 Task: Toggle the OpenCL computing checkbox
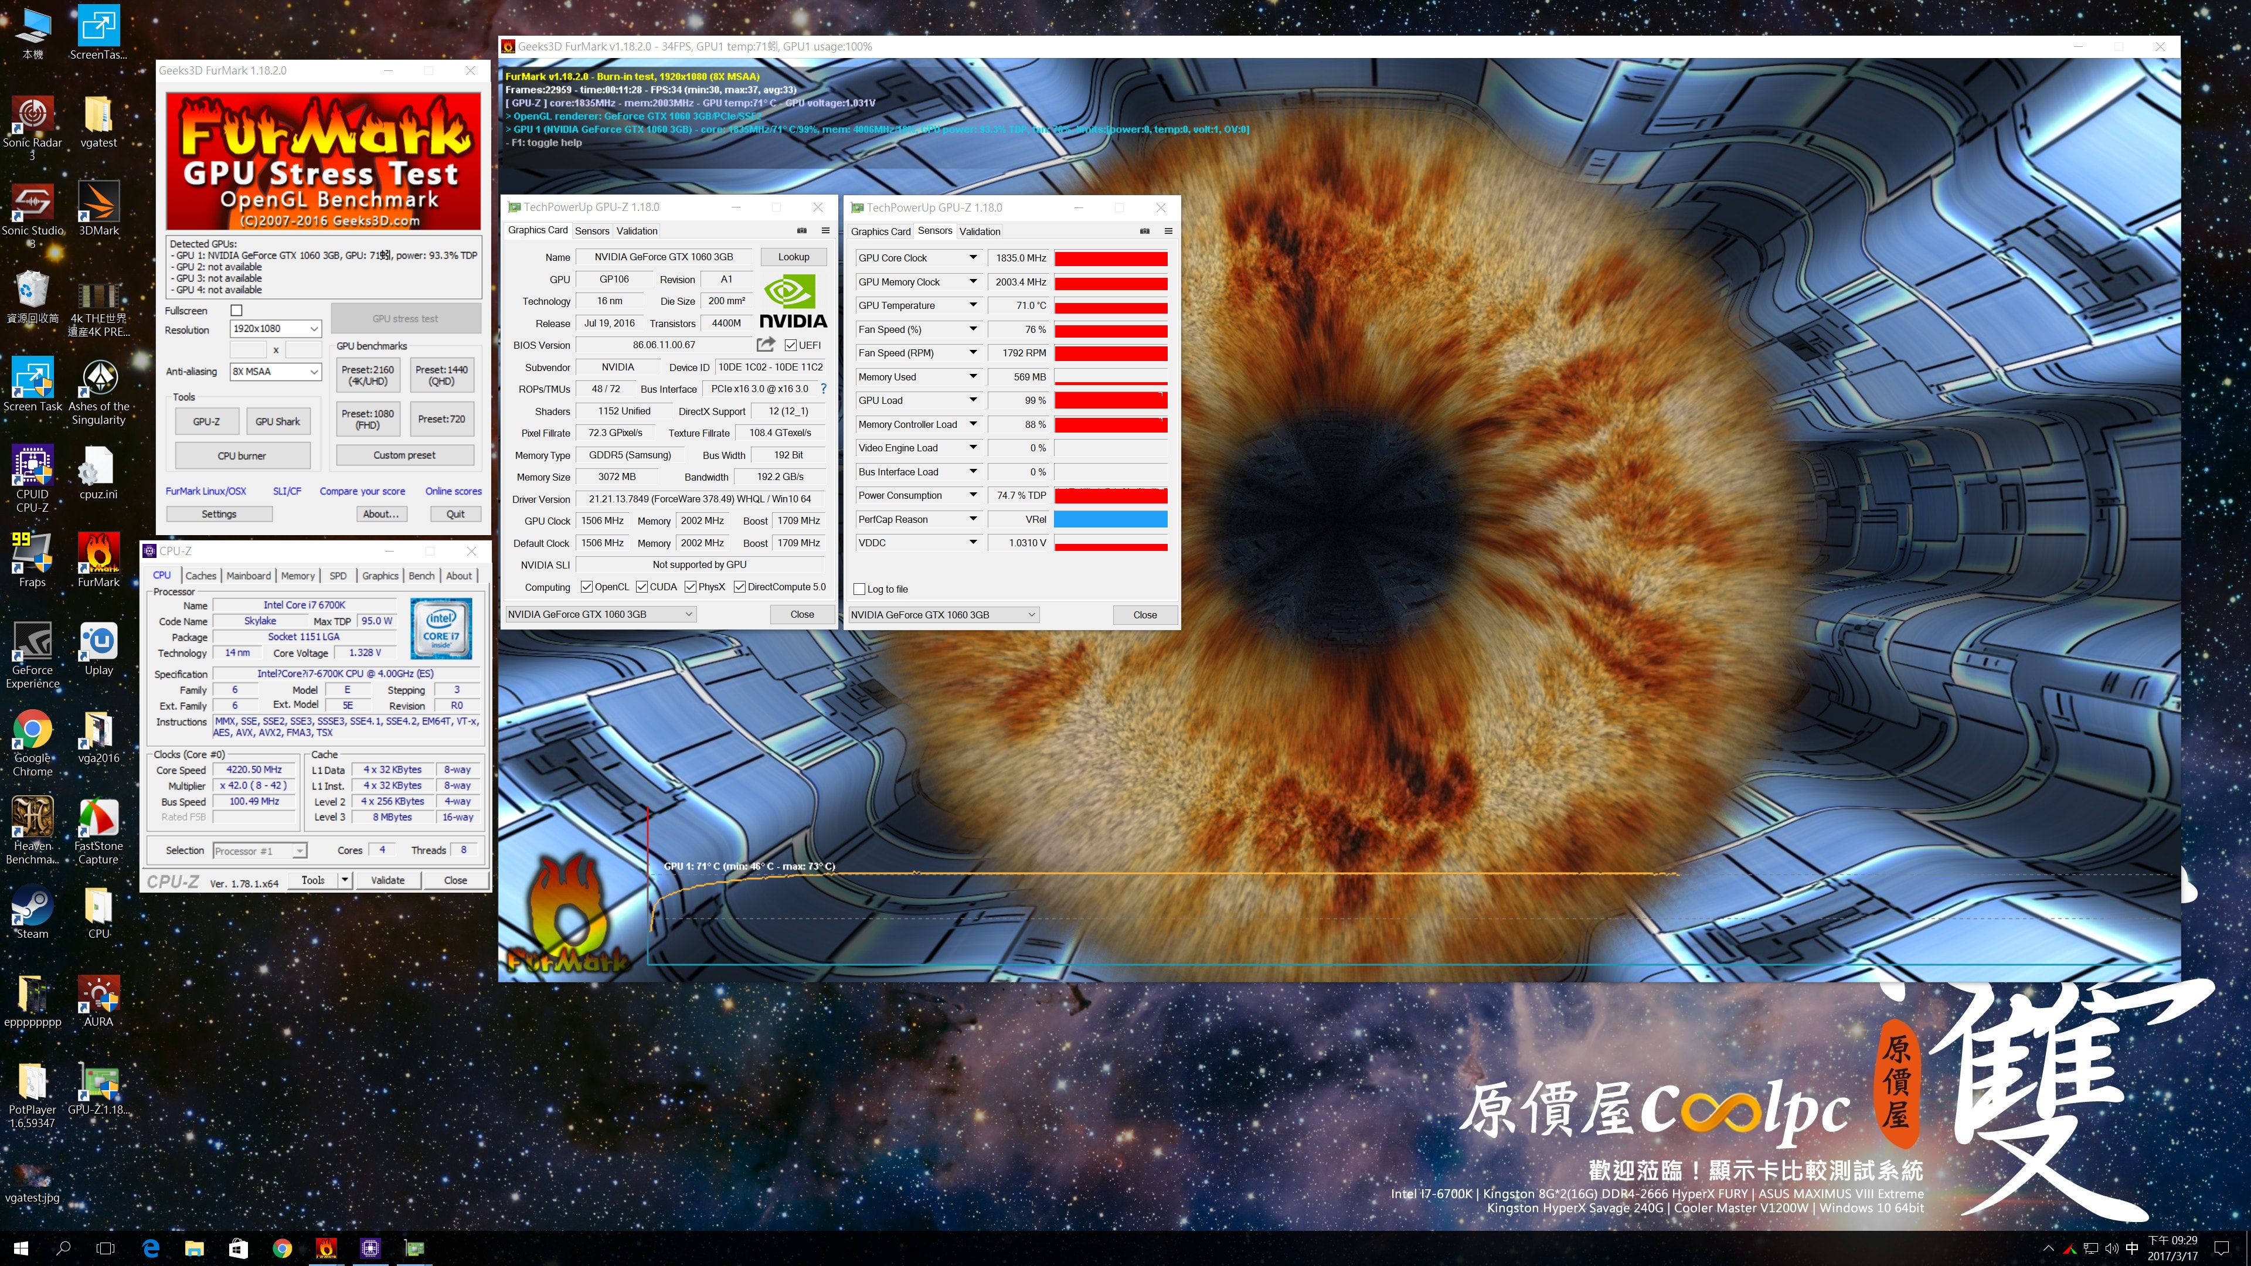pos(586,587)
